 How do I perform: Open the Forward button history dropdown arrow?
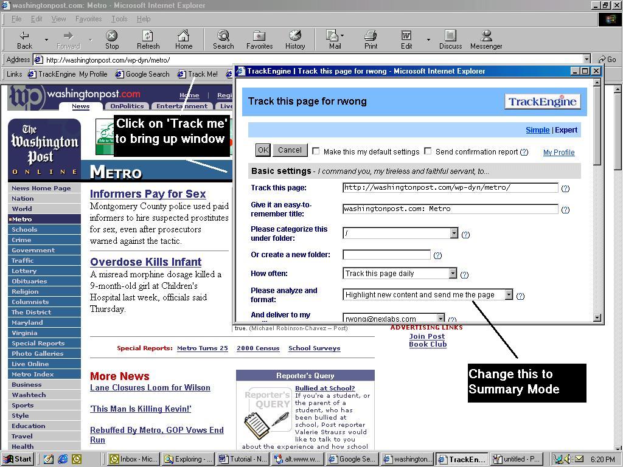[x=90, y=40]
